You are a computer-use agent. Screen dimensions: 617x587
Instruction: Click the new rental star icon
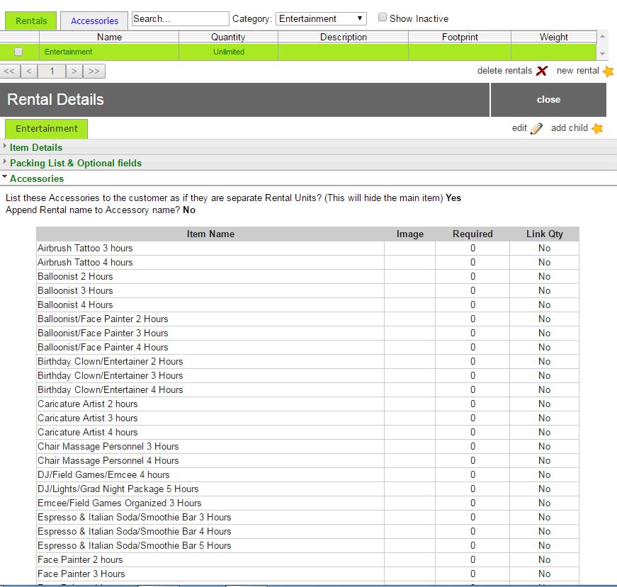(x=608, y=71)
